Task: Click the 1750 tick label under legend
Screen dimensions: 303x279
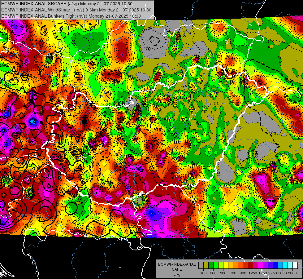Action: click(x=263, y=273)
